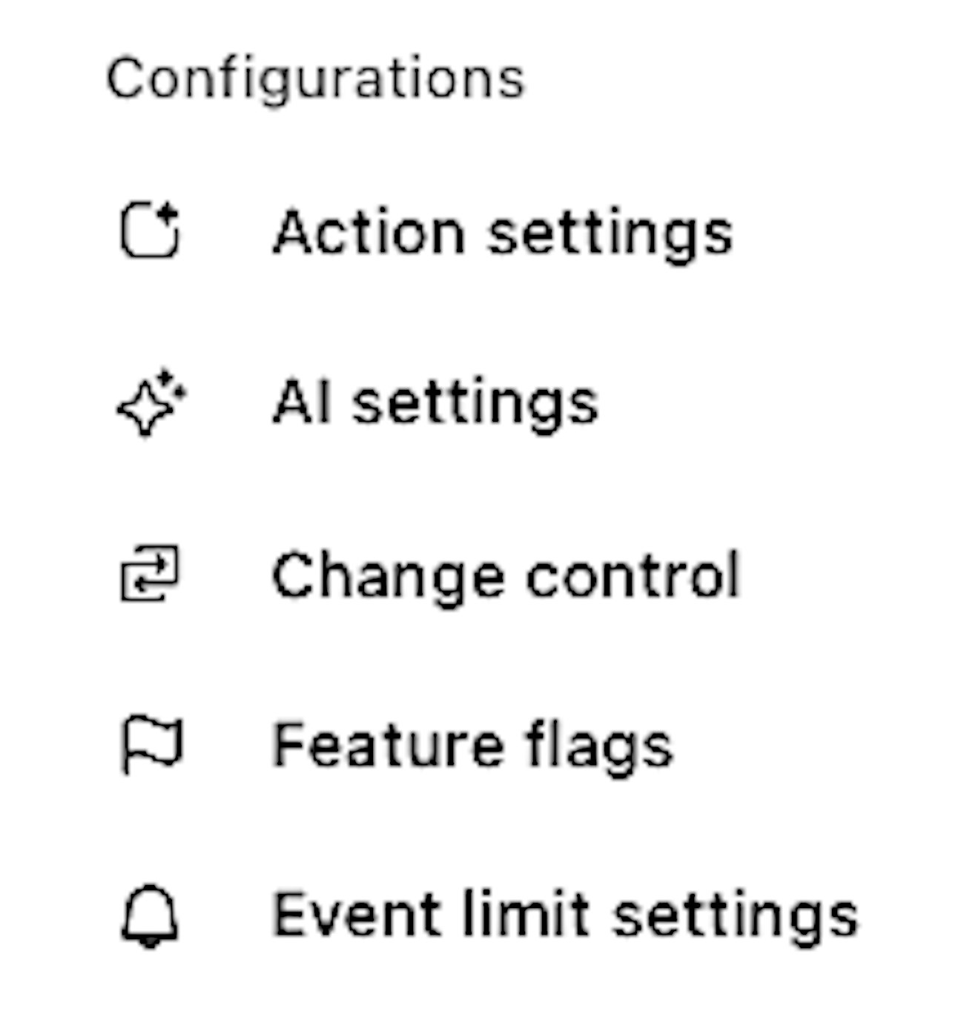
Task: Click the Configurations section header
Action: pyautogui.click(x=316, y=79)
